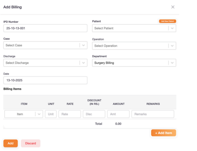197x151 pixels.
Task: Click the Discard button
Action: (x=31, y=143)
